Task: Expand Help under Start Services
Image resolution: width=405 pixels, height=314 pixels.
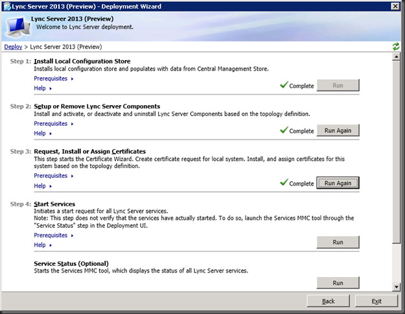Action: (x=43, y=245)
